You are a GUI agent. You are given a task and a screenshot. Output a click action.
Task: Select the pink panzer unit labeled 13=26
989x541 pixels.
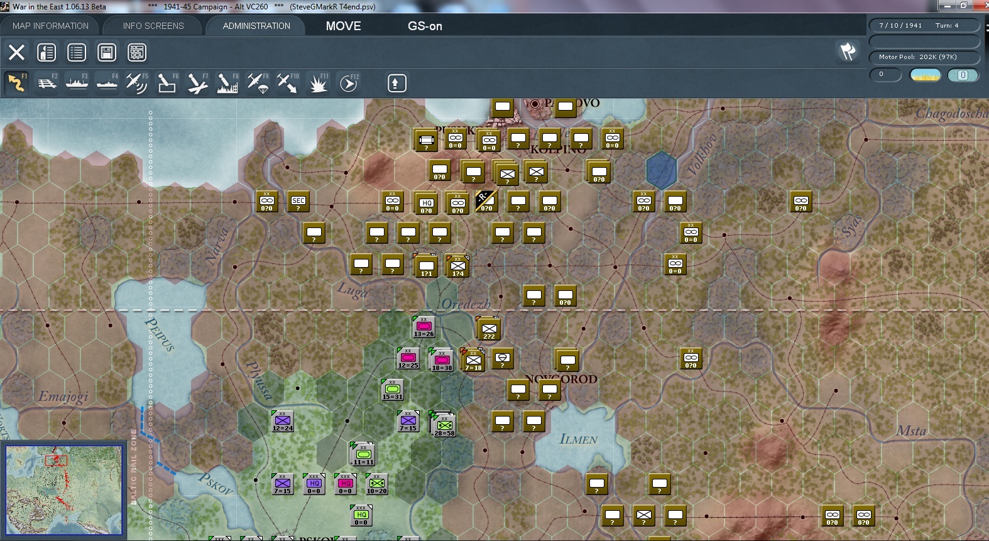tap(423, 327)
